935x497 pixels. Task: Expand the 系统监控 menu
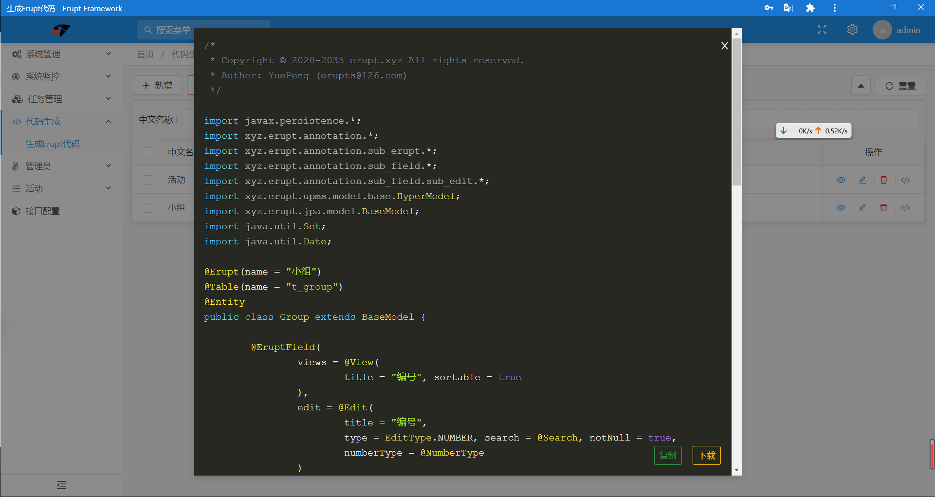61,76
